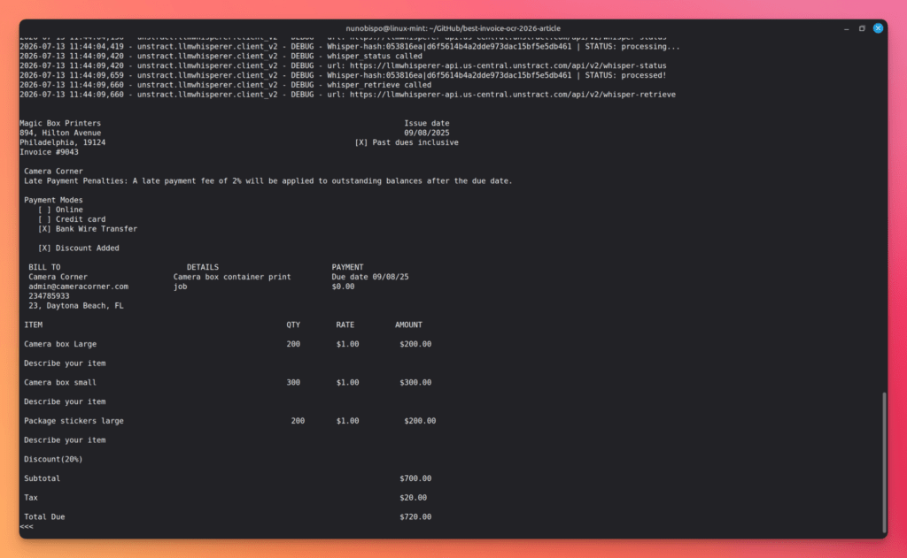Click the terminal vertical scrollbar thumb

click(884, 462)
